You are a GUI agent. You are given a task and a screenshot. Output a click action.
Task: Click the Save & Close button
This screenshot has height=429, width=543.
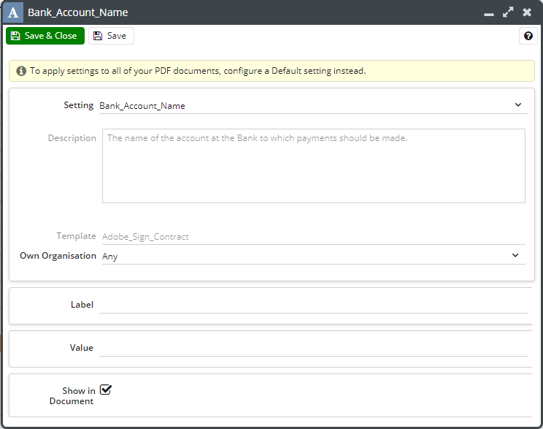click(45, 36)
